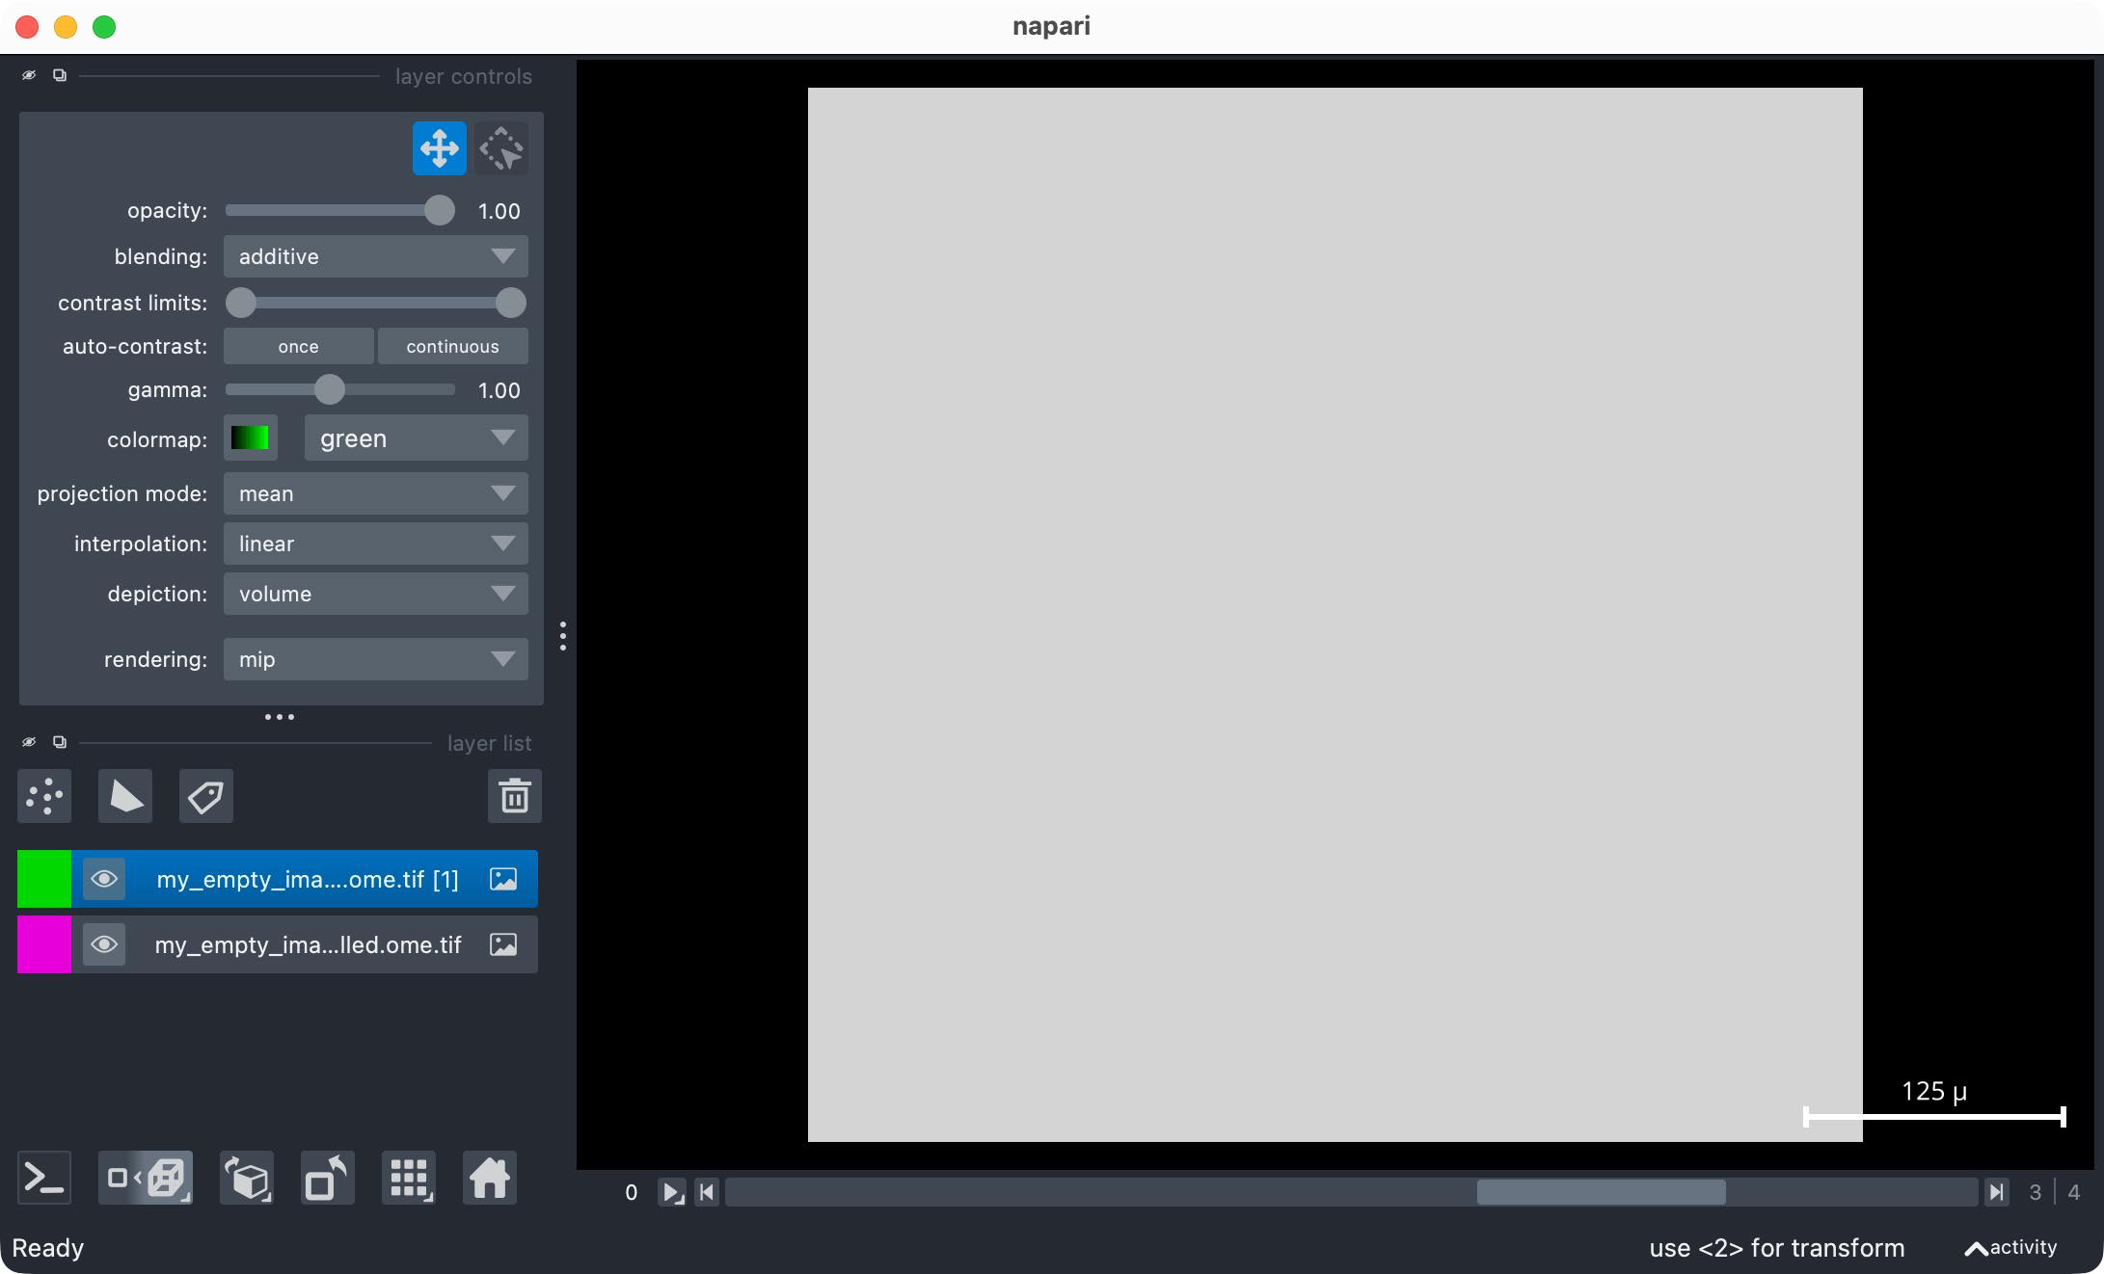Delete the selected layers with trash icon

[515, 796]
